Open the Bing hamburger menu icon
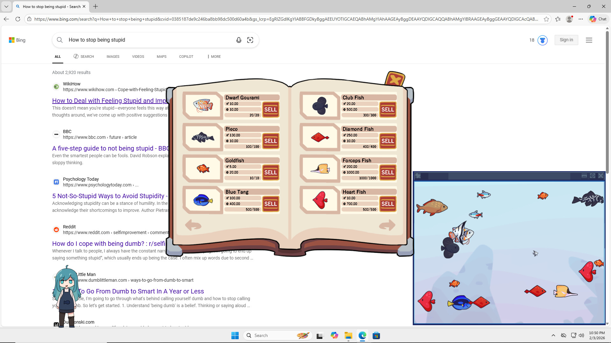611x343 pixels. click(x=589, y=40)
